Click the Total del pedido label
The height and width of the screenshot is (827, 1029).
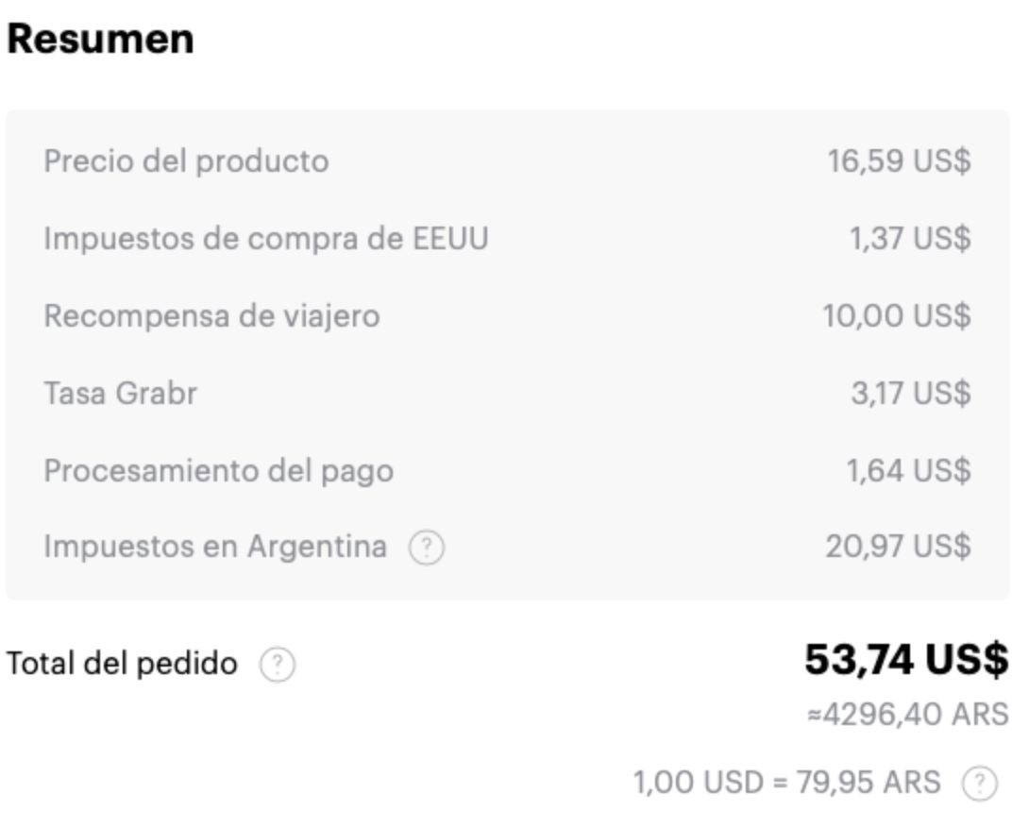pyautogui.click(x=122, y=664)
